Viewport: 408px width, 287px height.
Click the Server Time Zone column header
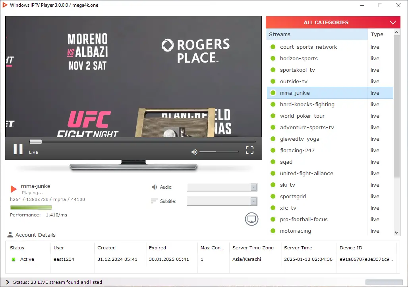tap(255, 248)
